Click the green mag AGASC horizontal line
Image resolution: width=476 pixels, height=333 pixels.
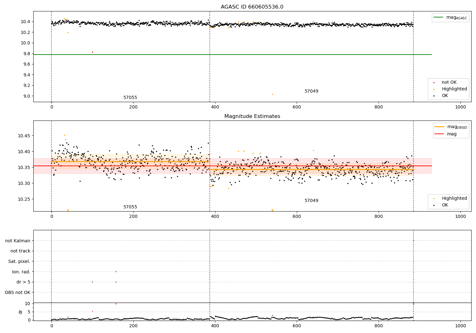(x=233, y=55)
